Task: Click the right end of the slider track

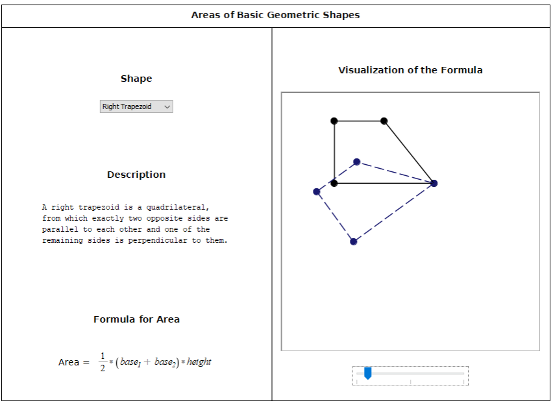Action: coord(463,373)
